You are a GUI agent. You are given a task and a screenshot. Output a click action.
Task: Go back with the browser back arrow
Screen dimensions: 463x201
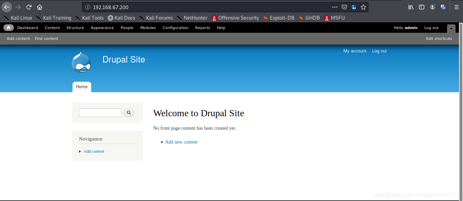tap(7, 7)
